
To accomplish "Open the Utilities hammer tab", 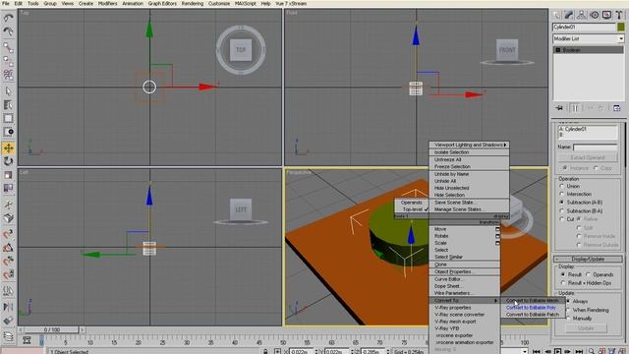I will (619, 16).
